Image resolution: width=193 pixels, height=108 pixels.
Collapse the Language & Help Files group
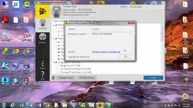pyautogui.click(x=54, y=62)
